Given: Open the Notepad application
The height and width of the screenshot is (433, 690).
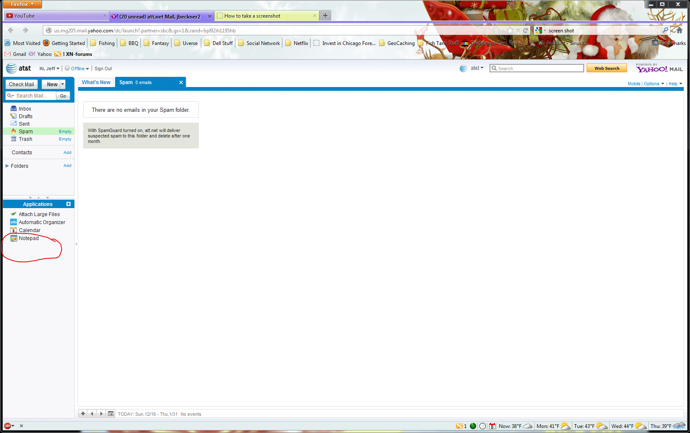Looking at the screenshot, I should [29, 238].
